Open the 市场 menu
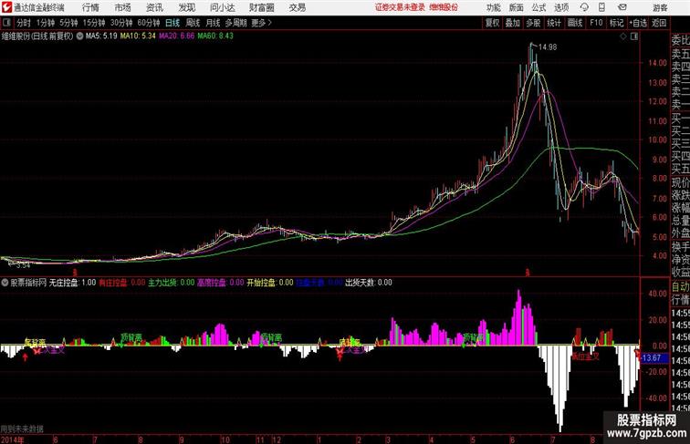Viewport: 690px width, 444px height. click(122, 7)
